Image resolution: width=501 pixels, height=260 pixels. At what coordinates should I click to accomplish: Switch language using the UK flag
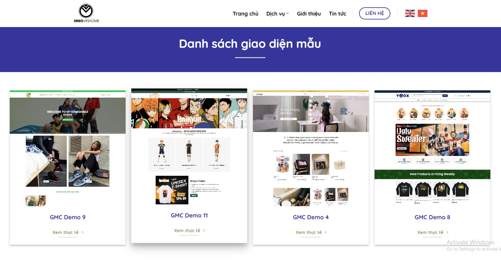(x=410, y=13)
